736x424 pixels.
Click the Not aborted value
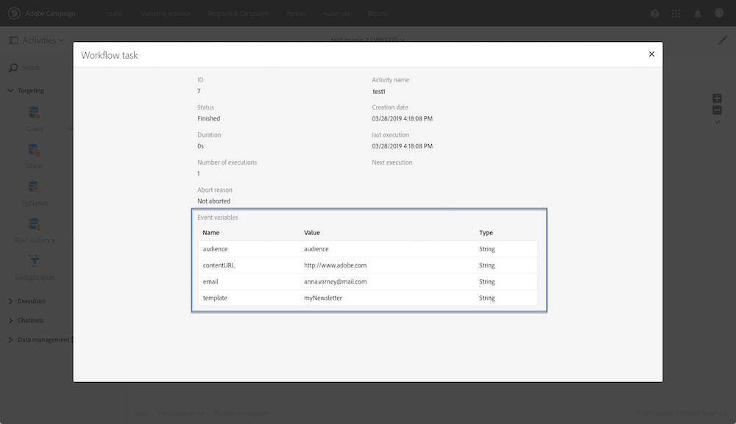click(213, 201)
